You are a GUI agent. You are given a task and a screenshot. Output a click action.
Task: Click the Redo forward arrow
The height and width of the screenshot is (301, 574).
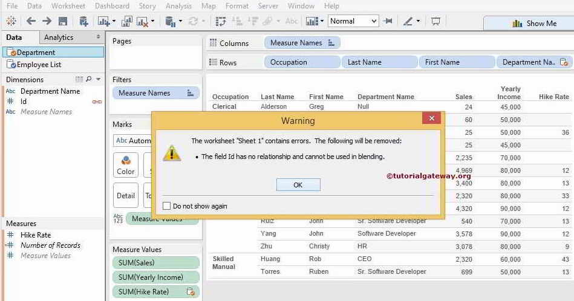click(47, 21)
